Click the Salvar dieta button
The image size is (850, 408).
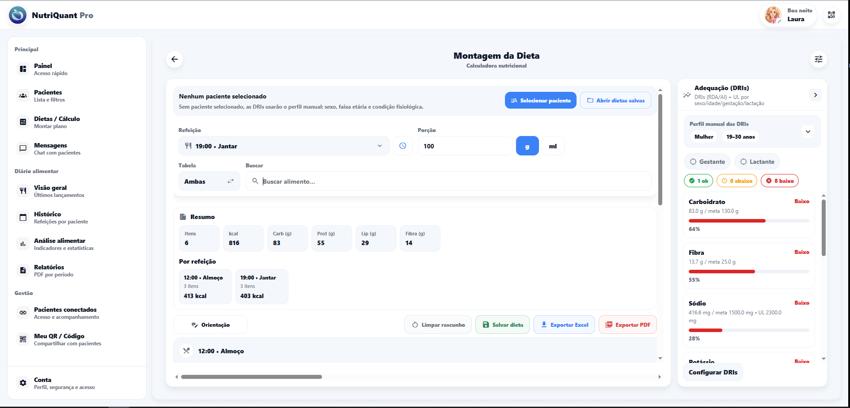point(502,325)
